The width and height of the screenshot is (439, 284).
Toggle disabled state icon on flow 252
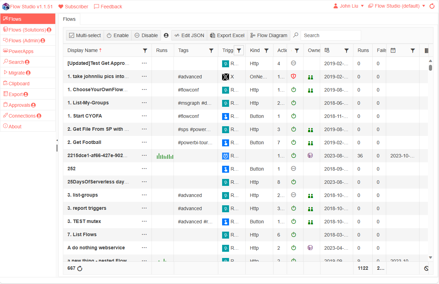[x=293, y=169]
